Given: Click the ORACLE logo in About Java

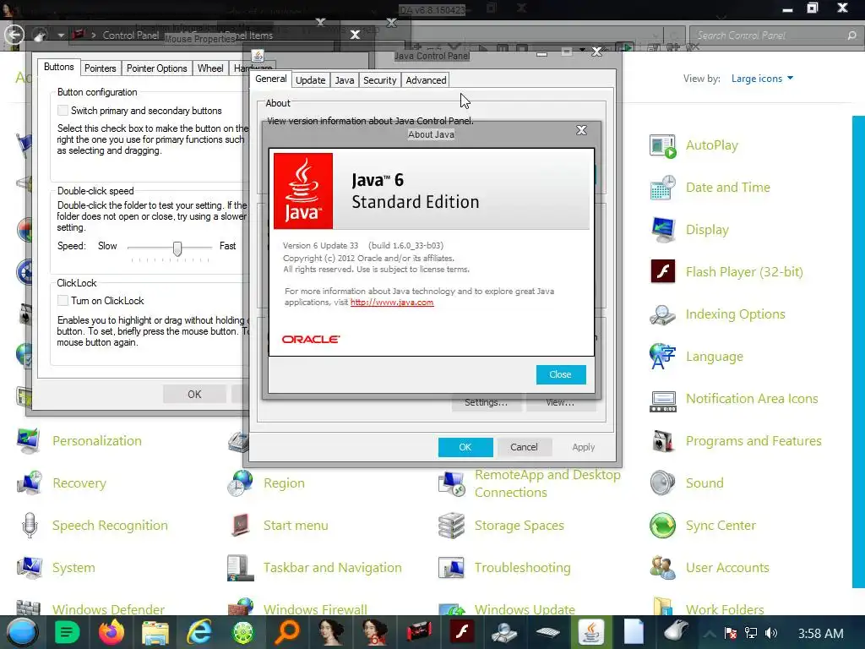Looking at the screenshot, I should pyautogui.click(x=311, y=339).
